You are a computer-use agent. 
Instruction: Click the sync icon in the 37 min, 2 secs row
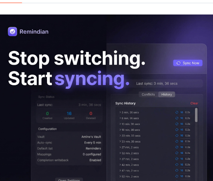coord(177,159)
